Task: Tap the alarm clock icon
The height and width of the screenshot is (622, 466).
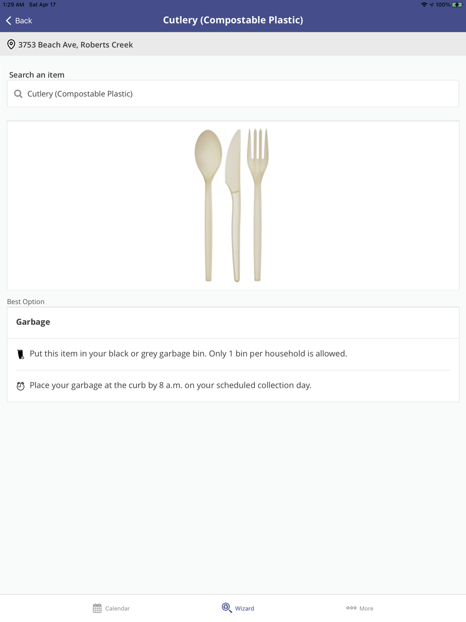Action: pos(21,386)
